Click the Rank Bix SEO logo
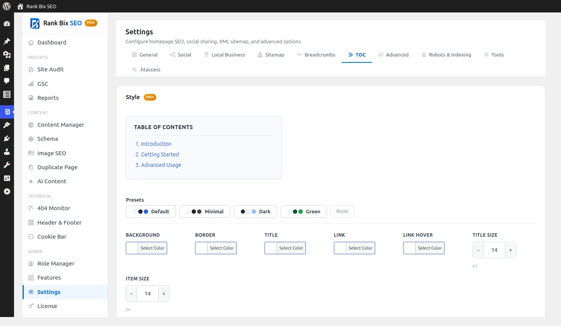561x326 pixels. click(x=35, y=23)
